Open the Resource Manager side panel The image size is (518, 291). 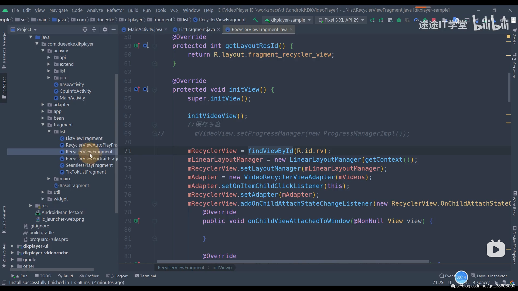(4, 50)
